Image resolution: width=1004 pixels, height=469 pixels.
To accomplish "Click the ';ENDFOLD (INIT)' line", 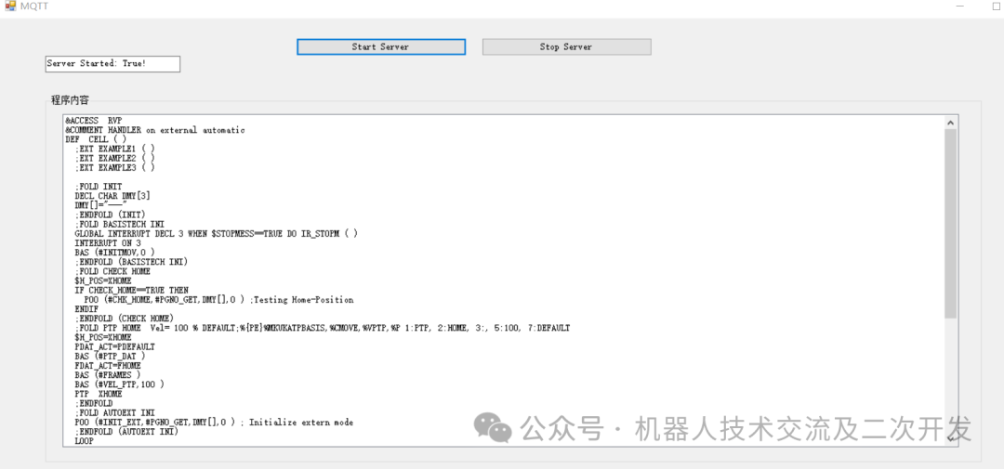I will (110, 215).
